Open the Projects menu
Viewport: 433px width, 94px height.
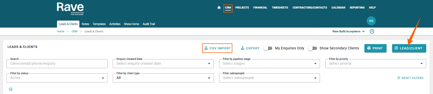pos(242,8)
